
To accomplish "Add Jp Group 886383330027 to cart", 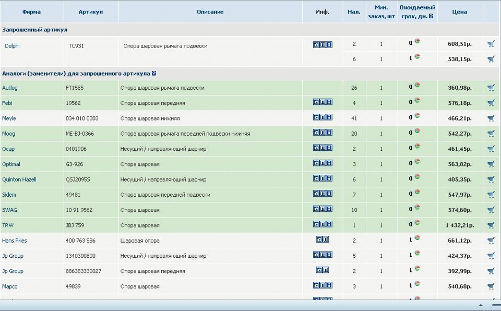I will (491, 271).
